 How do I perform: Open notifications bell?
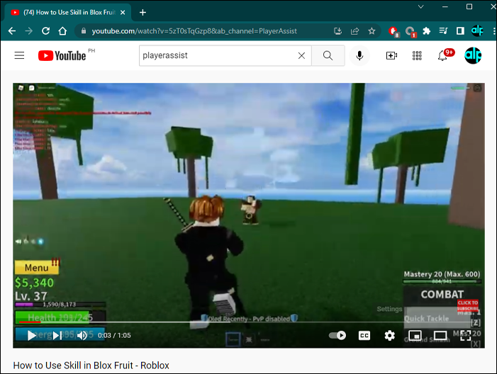pyautogui.click(x=442, y=56)
